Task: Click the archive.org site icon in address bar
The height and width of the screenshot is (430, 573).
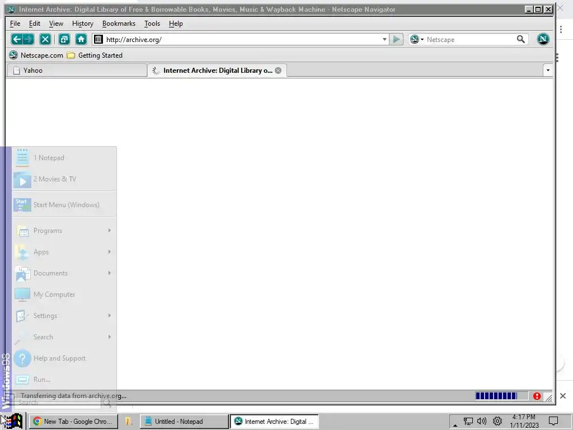Action: (98, 39)
